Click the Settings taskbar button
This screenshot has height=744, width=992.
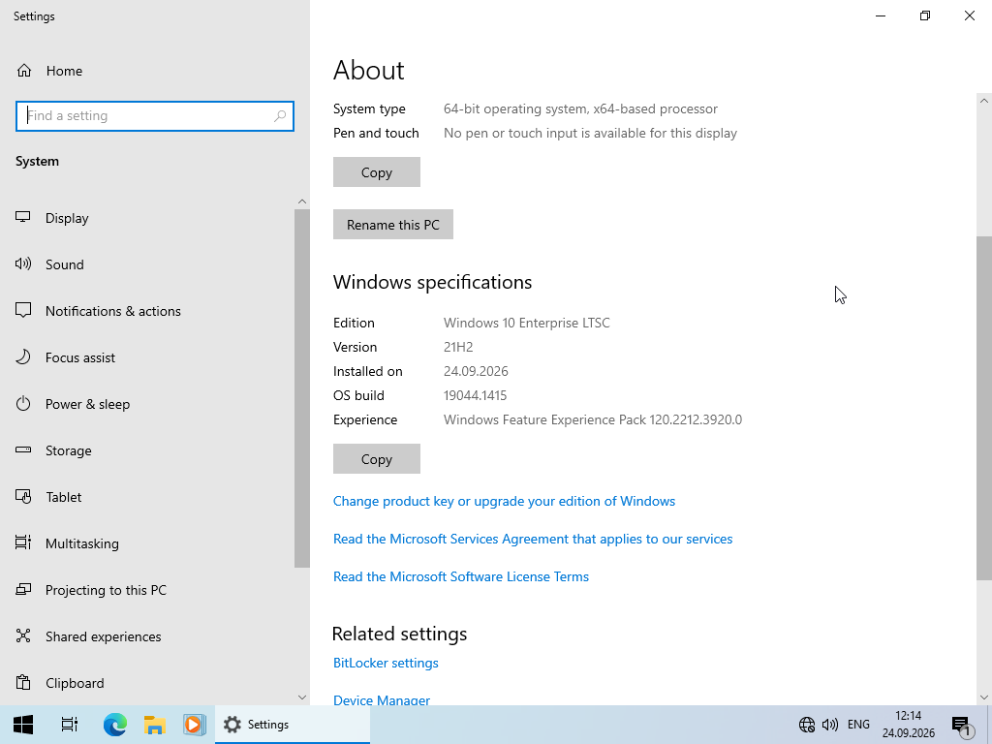293,725
